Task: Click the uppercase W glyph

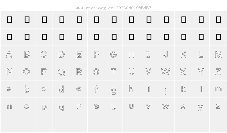Action: 166,72
